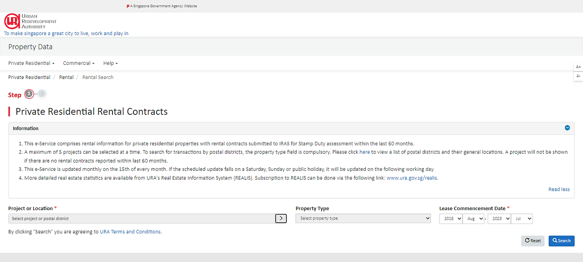Click the Step 1 circle indicator
The height and width of the screenshot is (262, 583).
29,94
